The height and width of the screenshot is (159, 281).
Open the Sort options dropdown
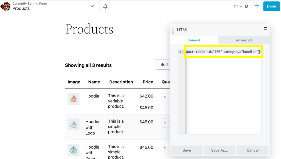164,64
